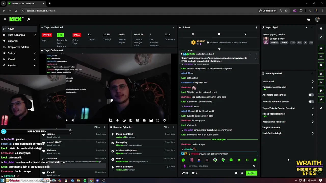326x183 pixels.
Task: Select the Turkish tag chip
Action: [x=274, y=43]
